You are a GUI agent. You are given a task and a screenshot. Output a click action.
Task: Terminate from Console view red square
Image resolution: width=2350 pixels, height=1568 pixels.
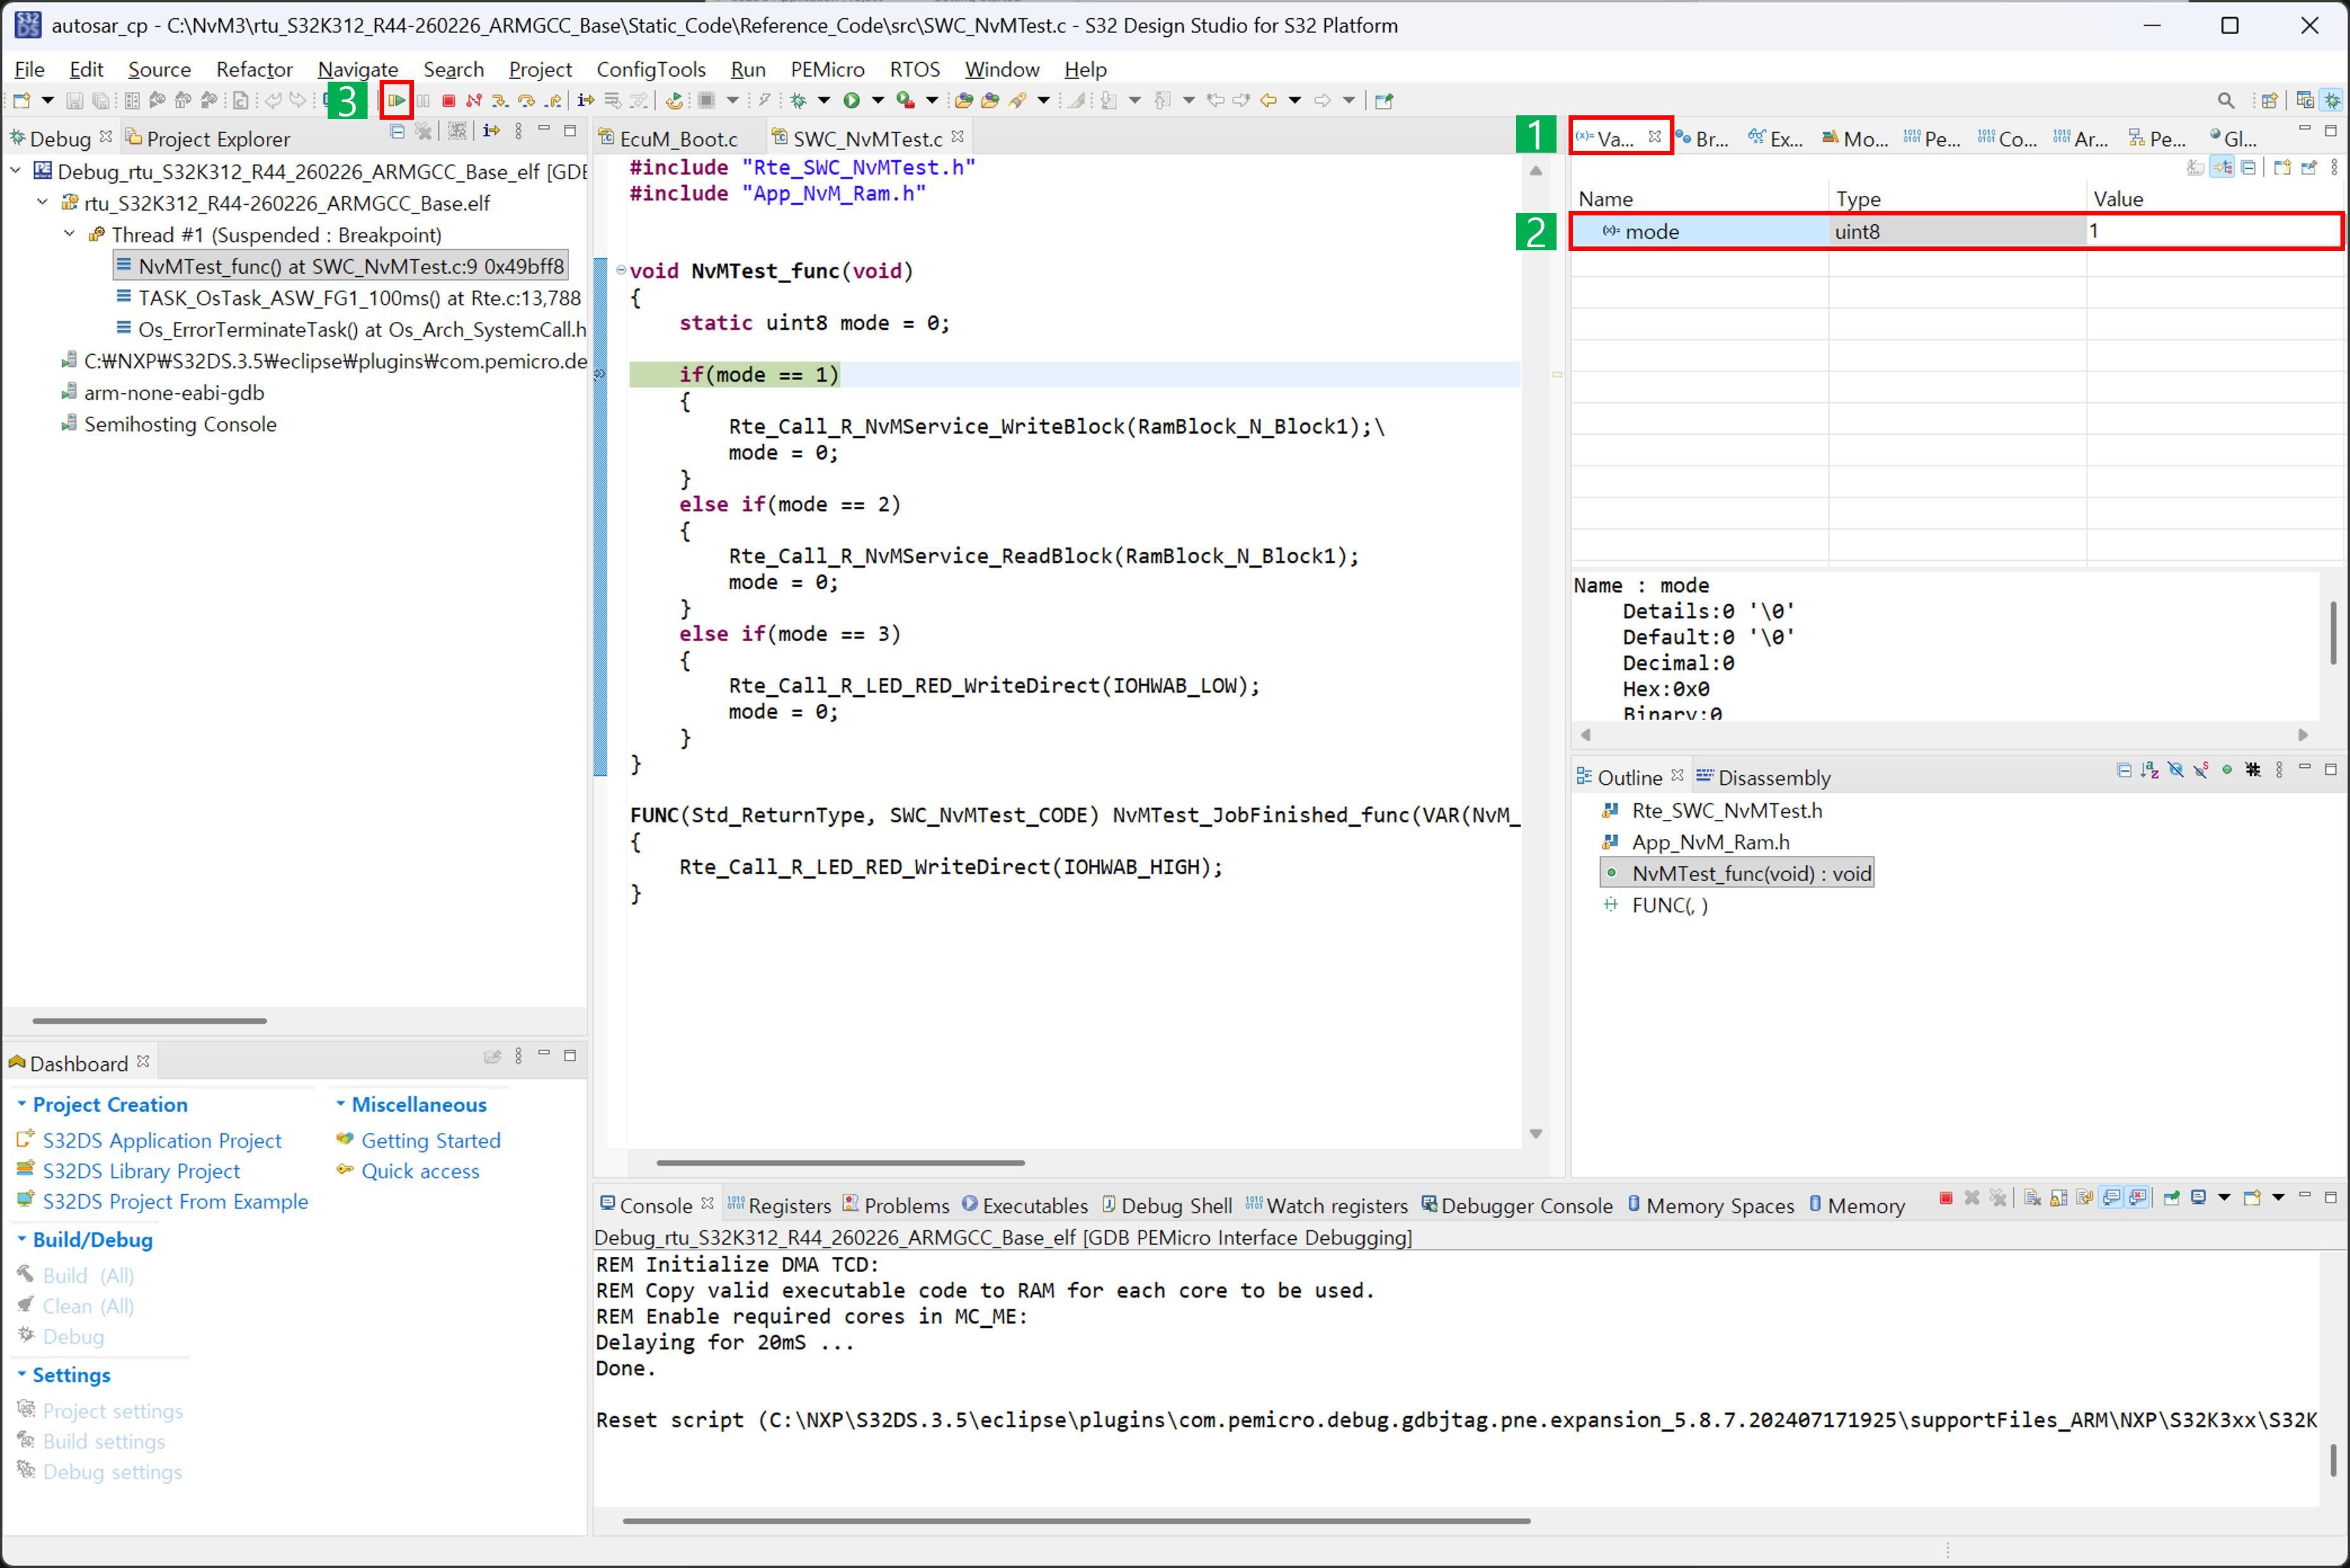tap(1946, 1198)
